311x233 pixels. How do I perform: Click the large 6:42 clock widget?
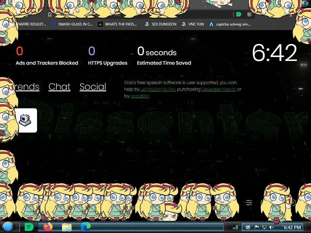click(x=275, y=53)
